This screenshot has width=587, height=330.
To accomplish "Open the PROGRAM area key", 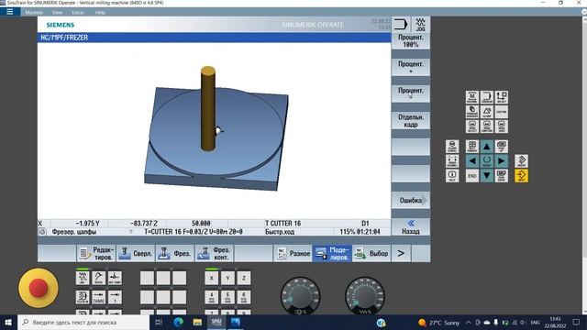I will pos(486,97).
